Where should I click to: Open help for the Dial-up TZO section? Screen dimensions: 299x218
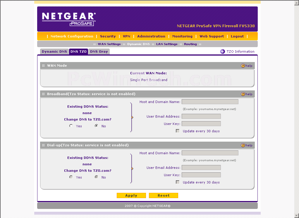(x=247, y=145)
